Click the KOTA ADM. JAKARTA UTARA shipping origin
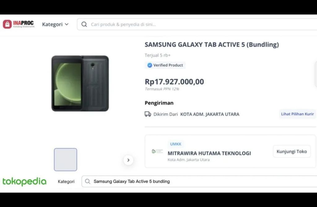This screenshot has height=207, width=317. [210, 114]
